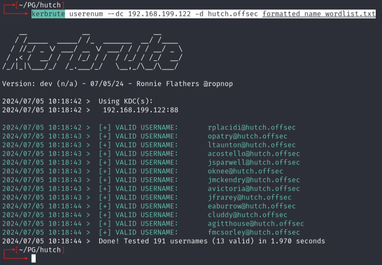Click the '(13 valid)' count text

232,241
